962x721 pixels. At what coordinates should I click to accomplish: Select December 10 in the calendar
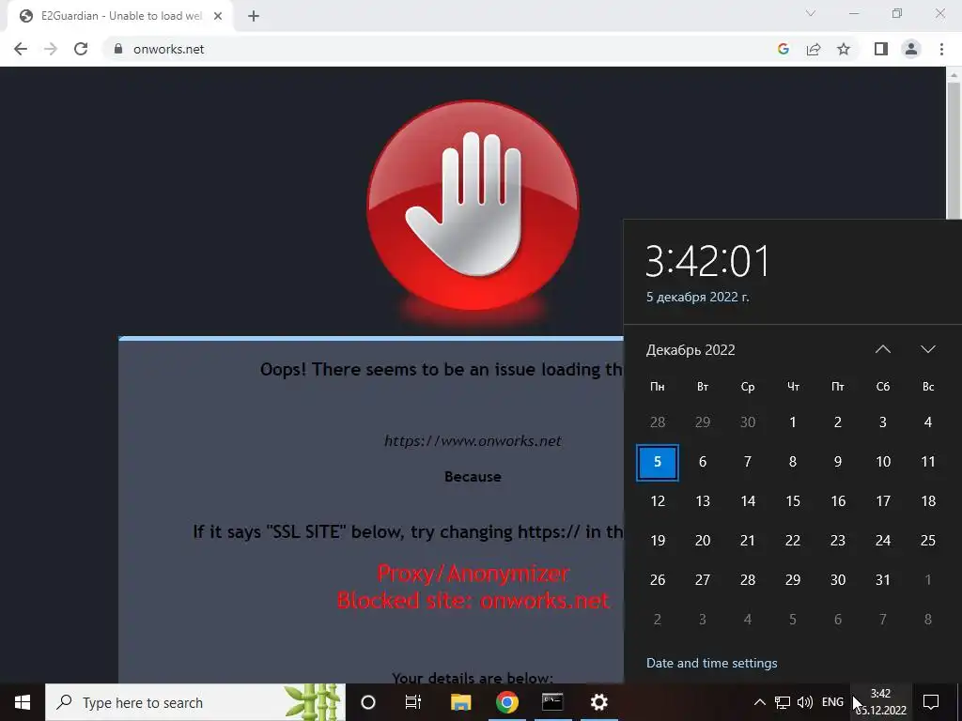click(883, 462)
